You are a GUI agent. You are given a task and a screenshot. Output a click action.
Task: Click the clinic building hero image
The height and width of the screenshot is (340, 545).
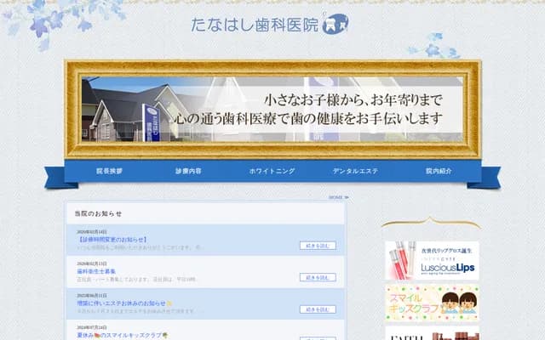click(272, 109)
